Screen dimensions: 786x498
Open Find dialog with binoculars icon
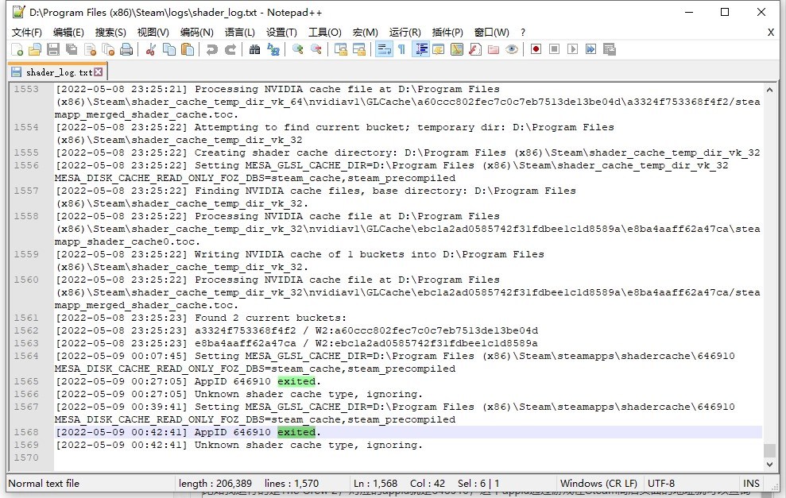point(254,49)
